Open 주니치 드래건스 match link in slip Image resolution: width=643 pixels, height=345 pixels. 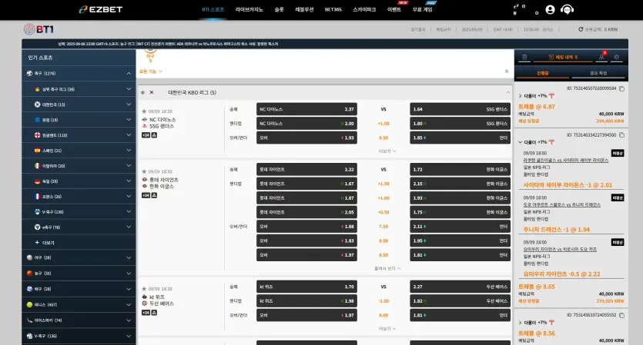pos(561,205)
